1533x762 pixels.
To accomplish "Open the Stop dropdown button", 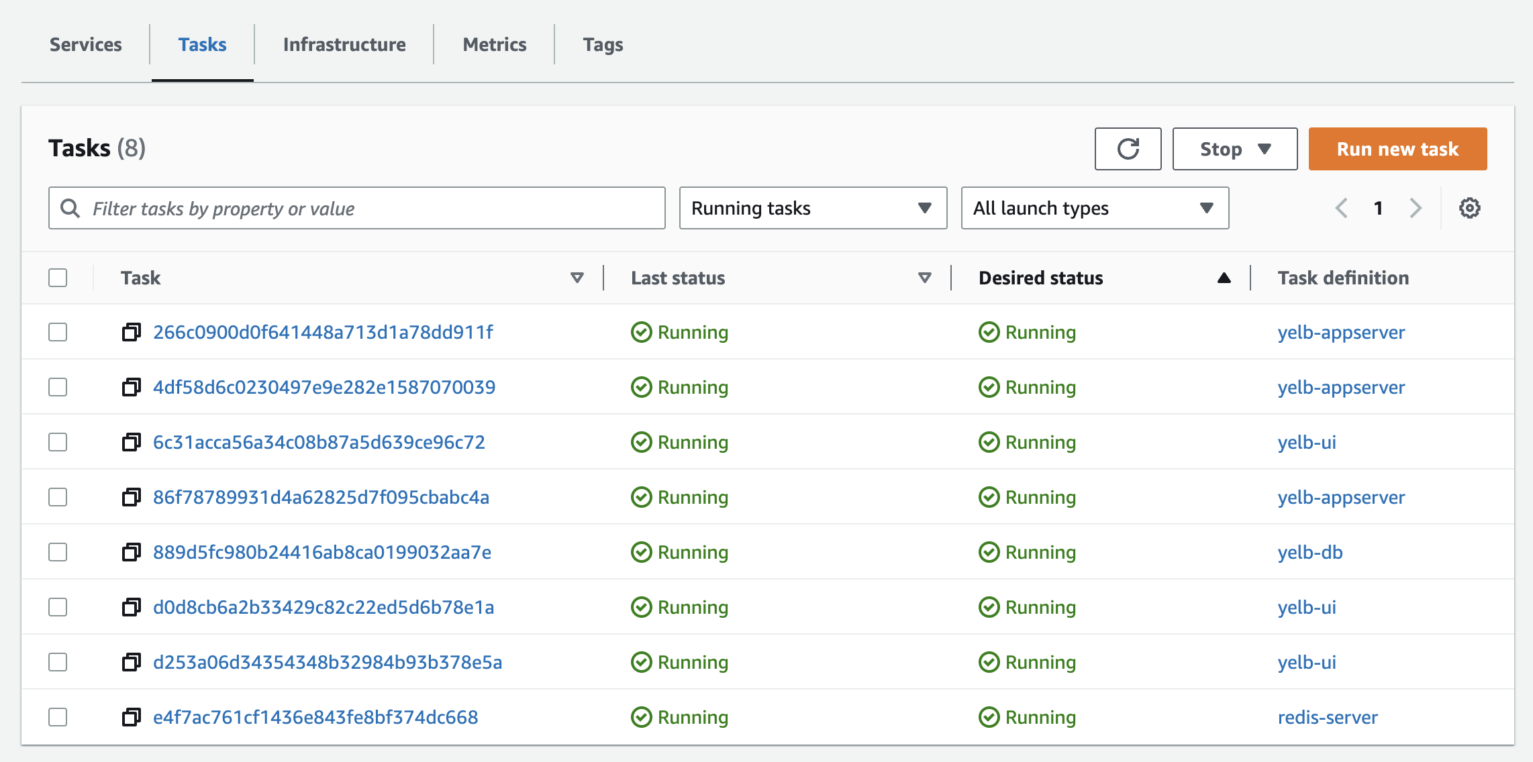I will pyautogui.click(x=1235, y=149).
